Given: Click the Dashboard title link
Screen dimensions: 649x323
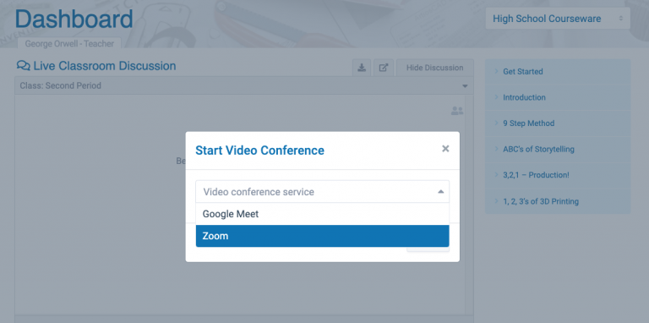Looking at the screenshot, I should tap(74, 19).
